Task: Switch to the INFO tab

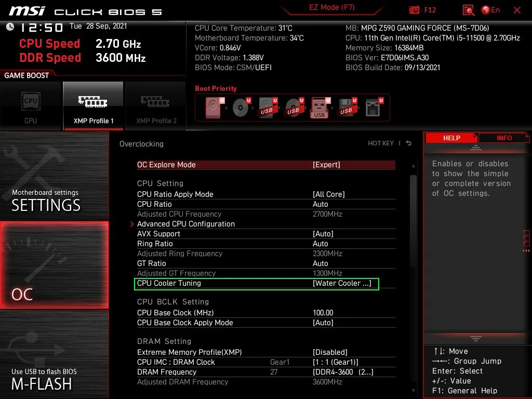Action: coord(504,138)
